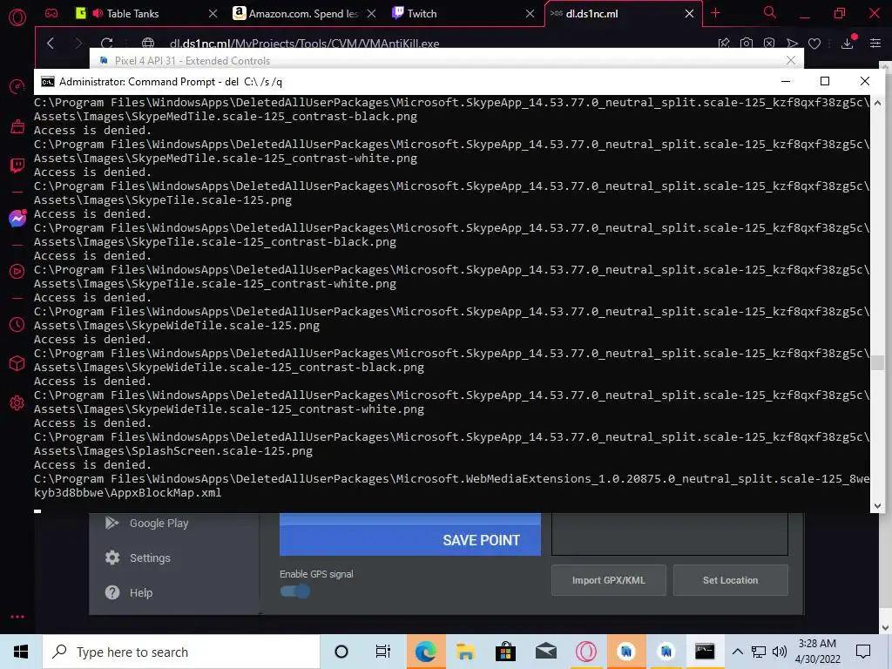Close the Extended Controls window
The height and width of the screenshot is (669, 892).
click(791, 60)
